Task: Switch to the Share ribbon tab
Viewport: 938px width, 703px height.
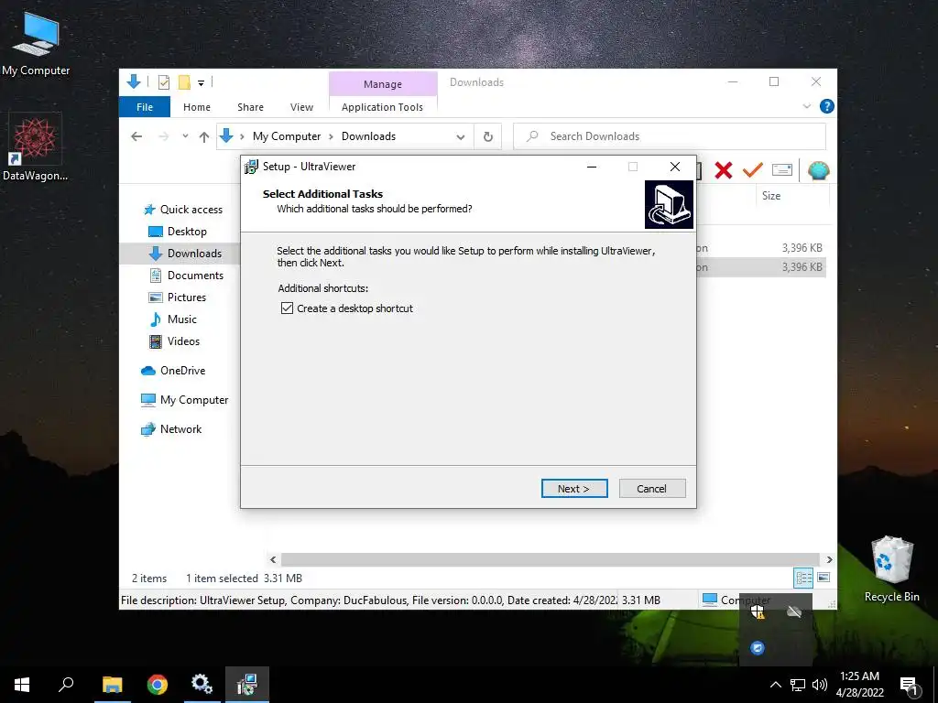Action: [250, 107]
